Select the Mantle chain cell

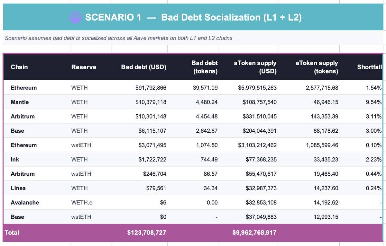tap(20, 102)
